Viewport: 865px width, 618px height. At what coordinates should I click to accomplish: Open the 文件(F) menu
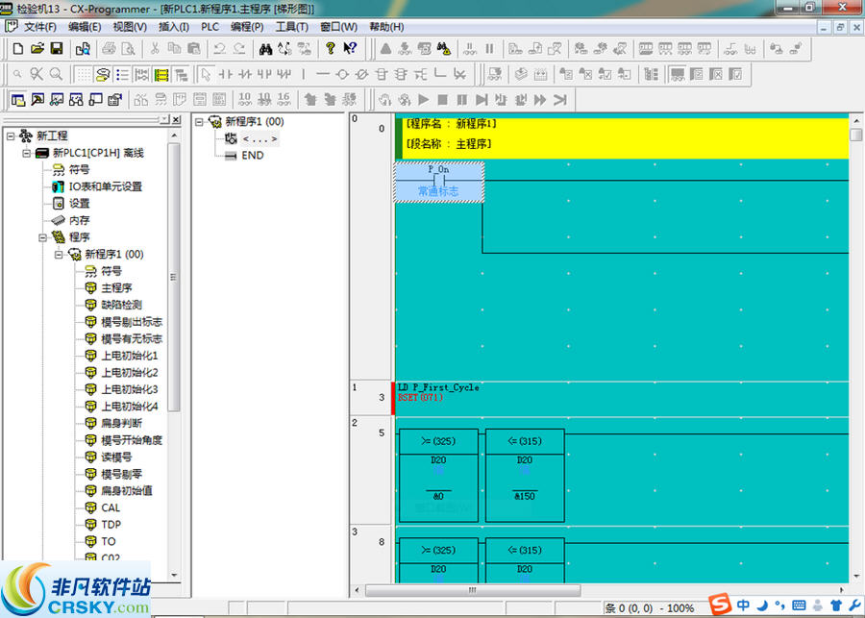pos(39,27)
